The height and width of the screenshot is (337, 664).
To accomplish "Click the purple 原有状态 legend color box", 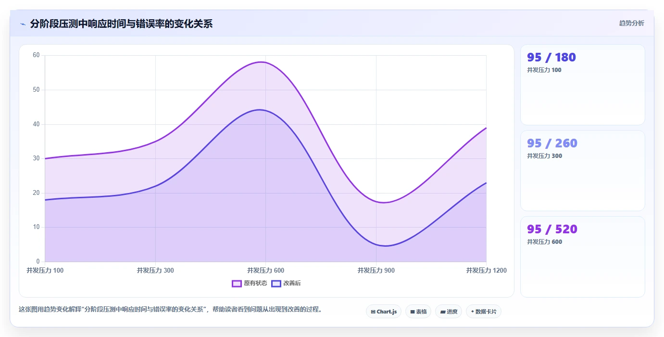I will 237,283.
